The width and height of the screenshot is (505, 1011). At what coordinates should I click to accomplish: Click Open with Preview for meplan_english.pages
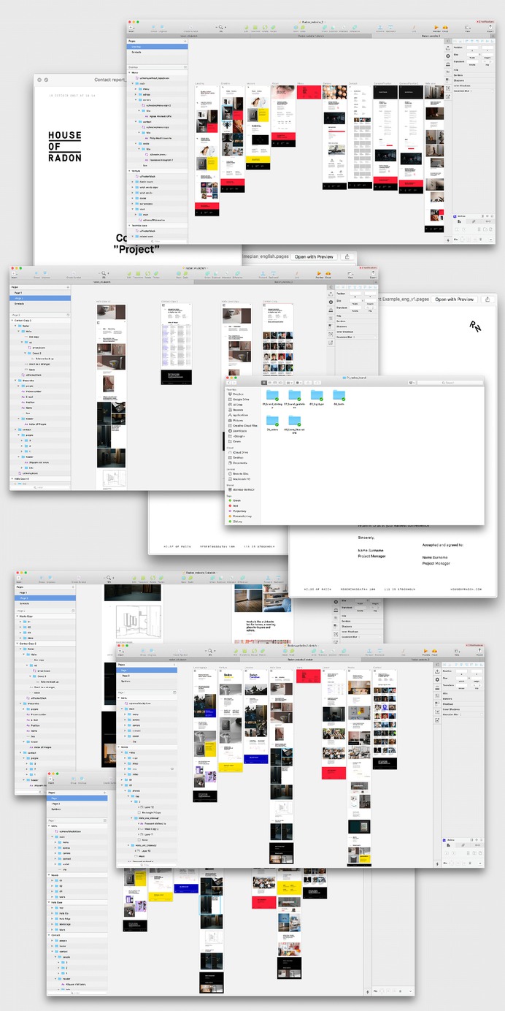point(315,257)
